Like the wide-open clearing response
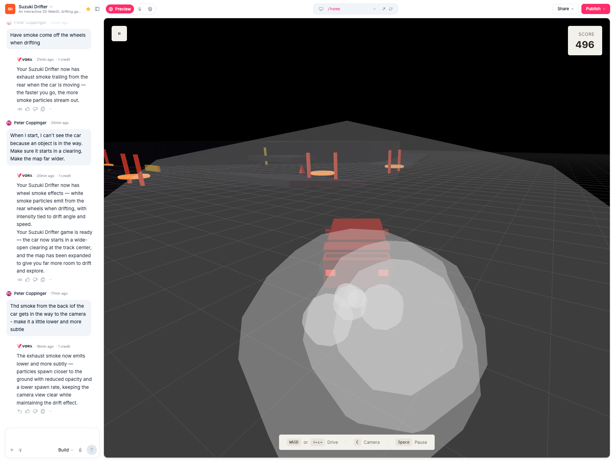 (x=28, y=280)
